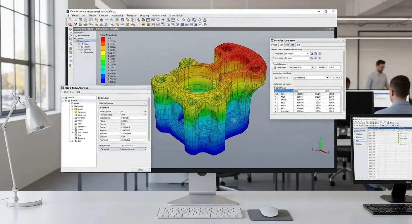Toggle the first checkbox in the Summary panel

[274, 54]
